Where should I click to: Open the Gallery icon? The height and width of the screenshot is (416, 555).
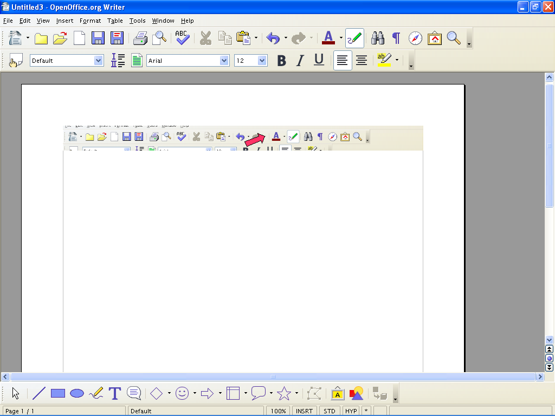click(434, 38)
